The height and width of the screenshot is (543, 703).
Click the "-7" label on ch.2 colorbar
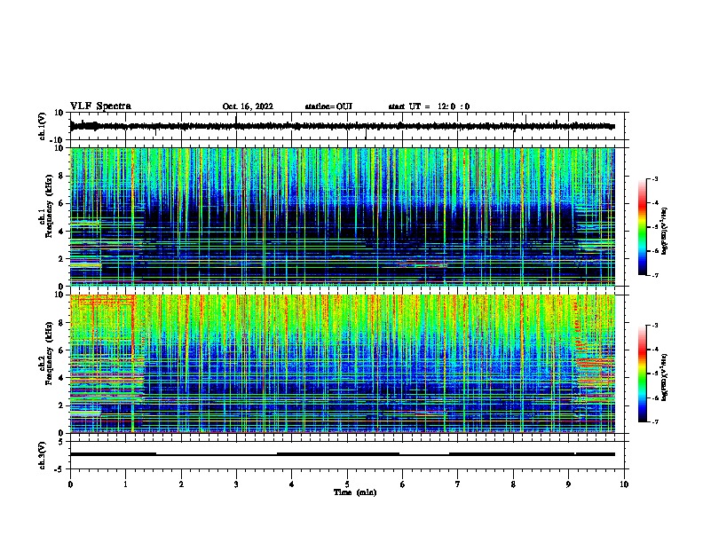coord(654,422)
